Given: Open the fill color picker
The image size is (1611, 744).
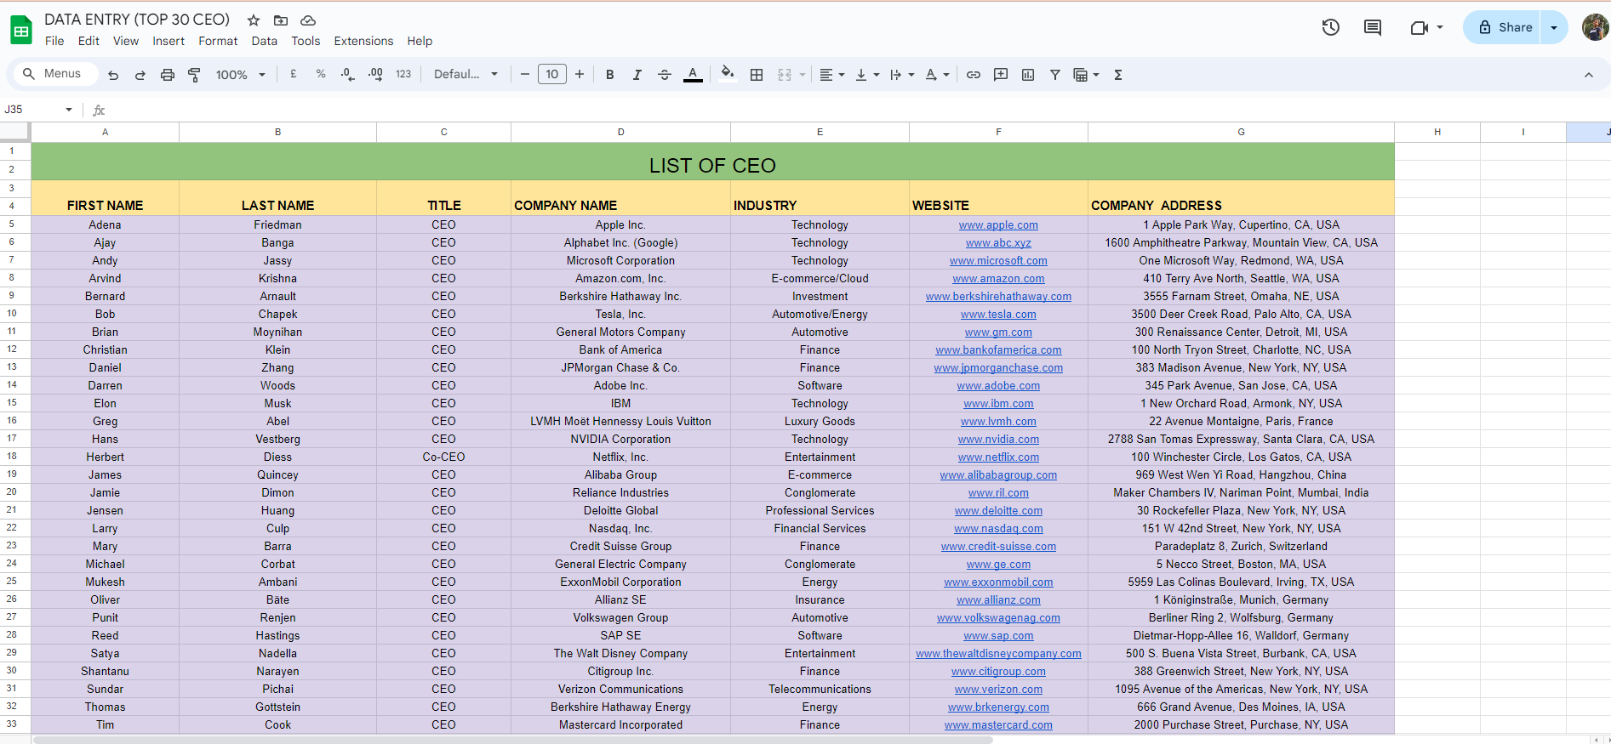Looking at the screenshot, I should point(728,74).
